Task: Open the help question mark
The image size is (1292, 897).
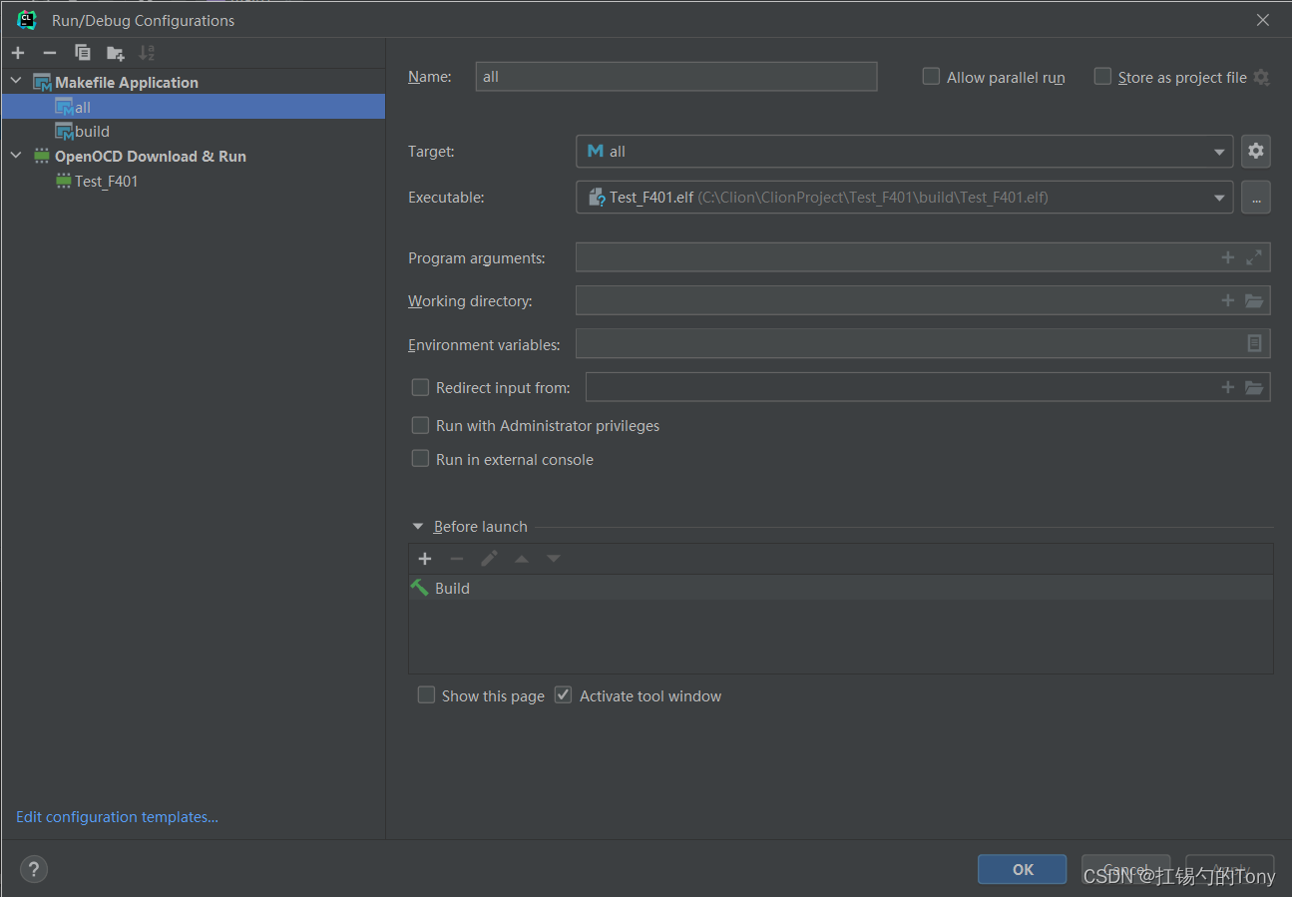Action: pos(34,869)
